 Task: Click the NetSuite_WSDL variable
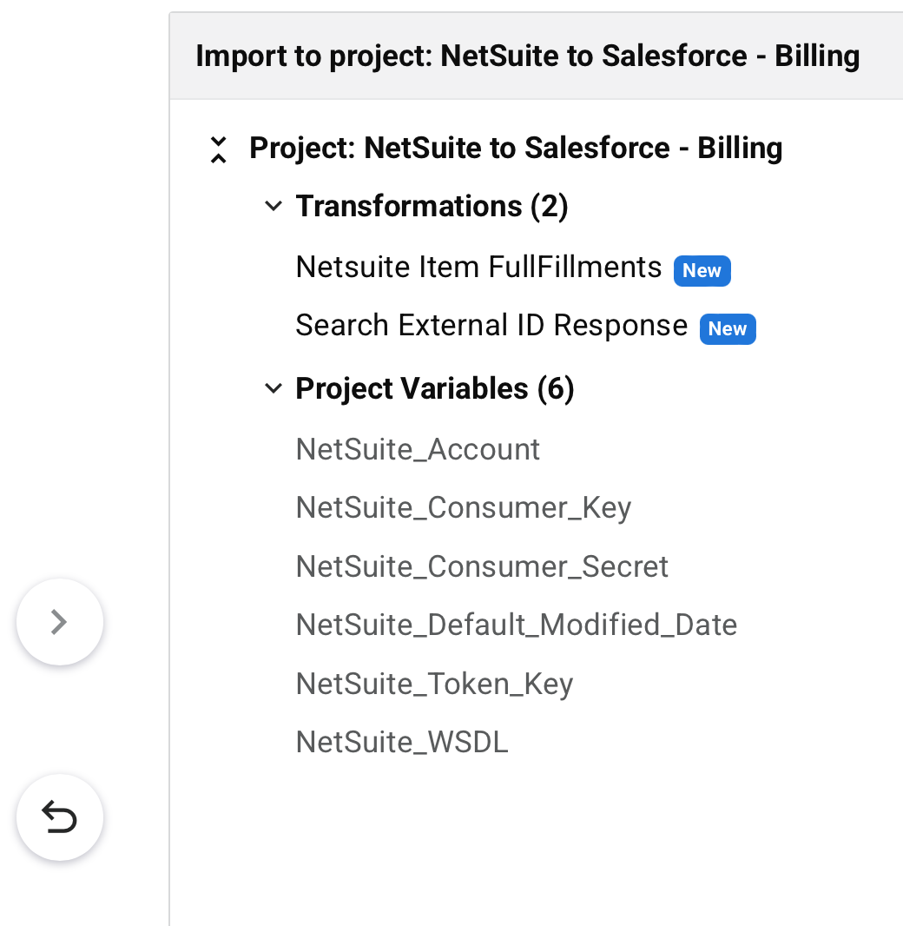(401, 743)
